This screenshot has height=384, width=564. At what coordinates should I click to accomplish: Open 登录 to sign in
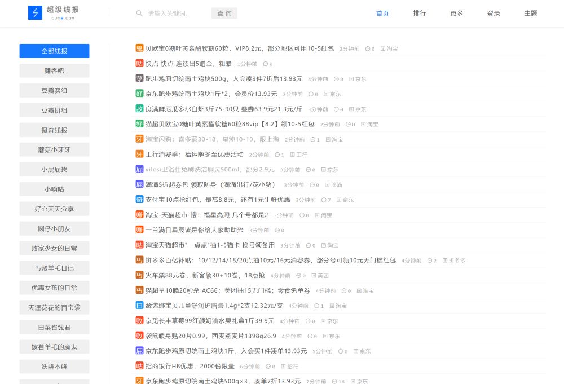click(493, 13)
